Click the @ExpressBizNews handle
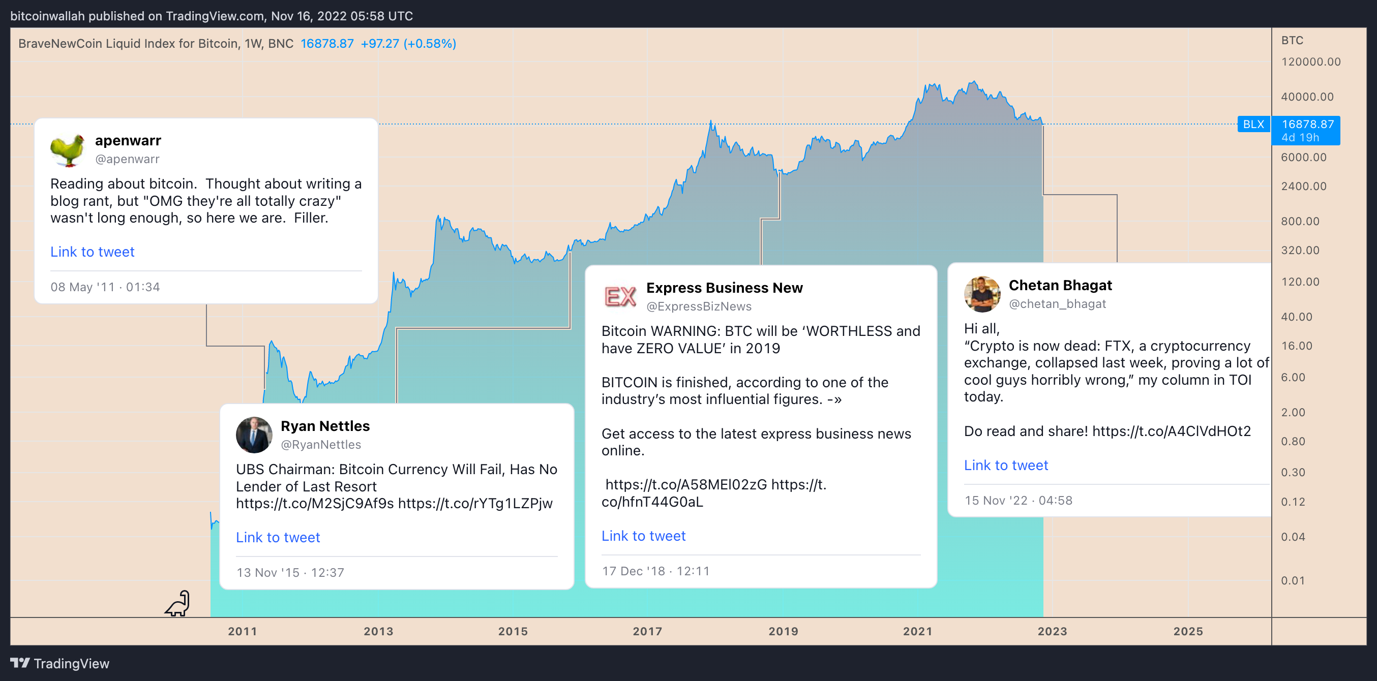The width and height of the screenshot is (1377, 681). [699, 306]
